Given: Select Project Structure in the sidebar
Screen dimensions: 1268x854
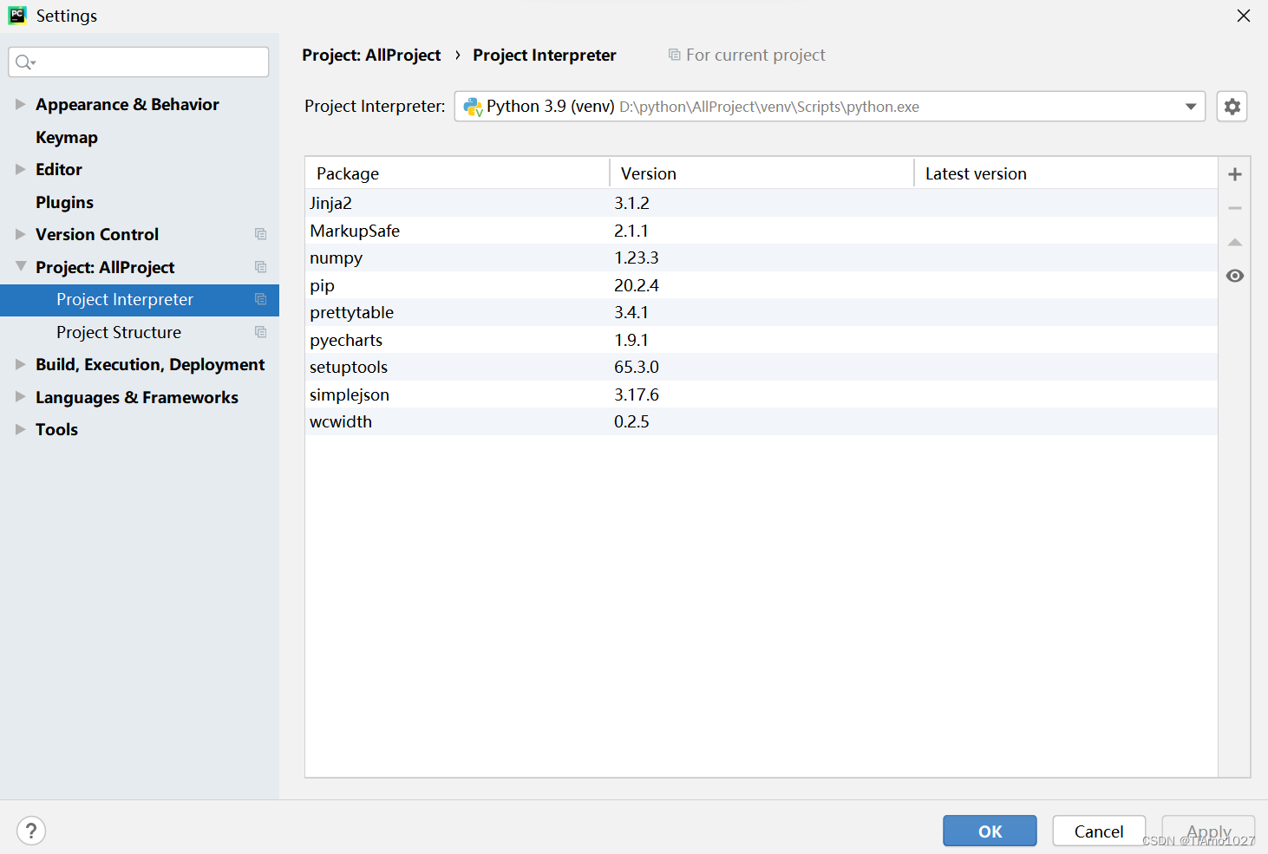Looking at the screenshot, I should [118, 332].
